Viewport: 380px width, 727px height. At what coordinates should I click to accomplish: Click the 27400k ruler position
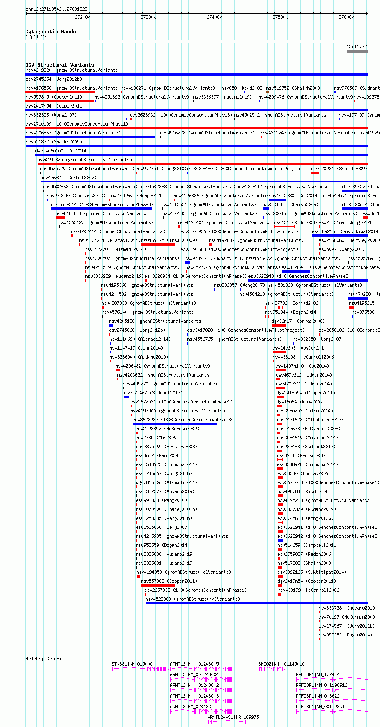click(214, 17)
